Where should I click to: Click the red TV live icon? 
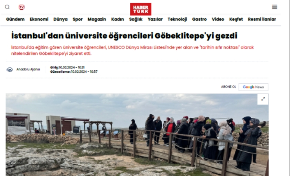(x=22, y=7)
